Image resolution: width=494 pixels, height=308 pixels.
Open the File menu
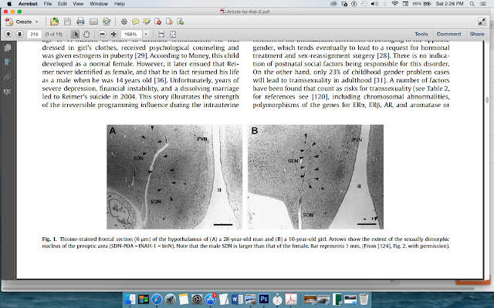pyautogui.click(x=48, y=4)
